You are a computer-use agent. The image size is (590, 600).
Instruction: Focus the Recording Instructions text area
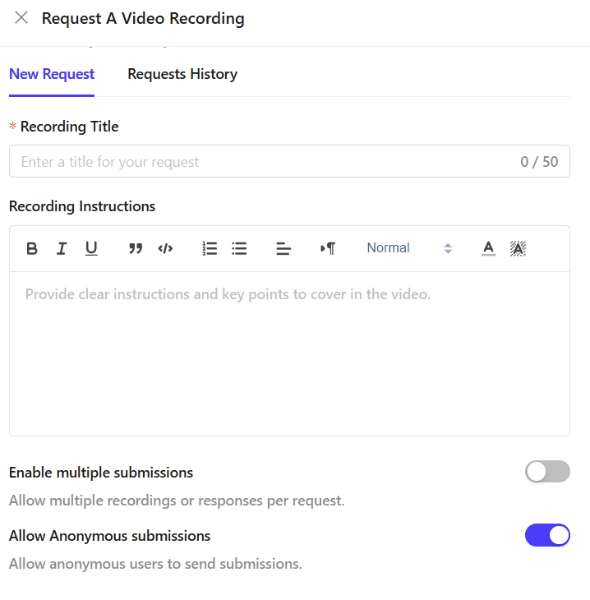pyautogui.click(x=289, y=353)
